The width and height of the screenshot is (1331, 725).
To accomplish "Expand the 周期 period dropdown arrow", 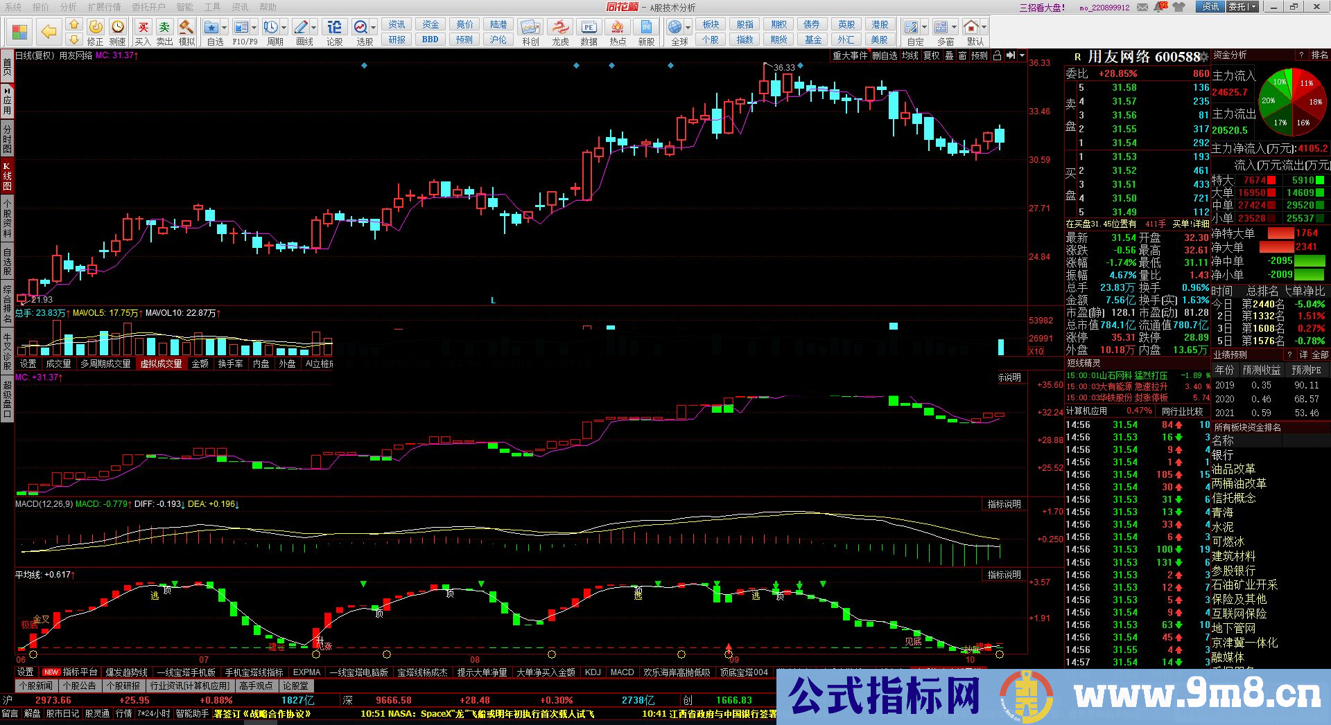I will (284, 28).
